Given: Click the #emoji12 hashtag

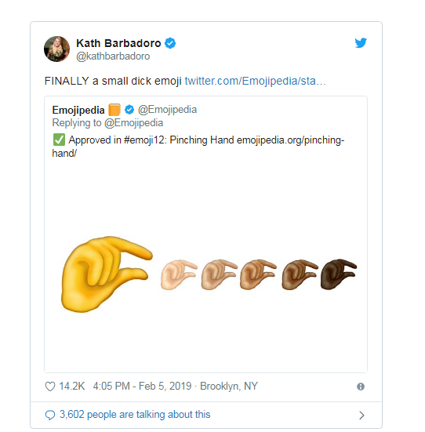Looking at the screenshot, I should (x=146, y=140).
